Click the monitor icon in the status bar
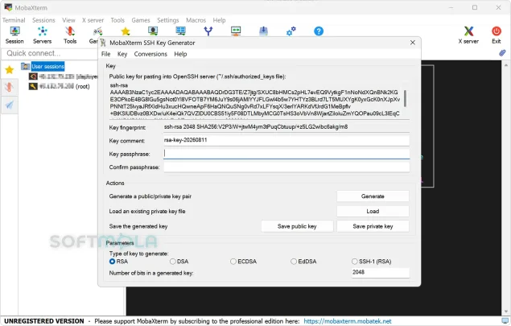The height and width of the screenshot is (326, 511). [x=505, y=321]
